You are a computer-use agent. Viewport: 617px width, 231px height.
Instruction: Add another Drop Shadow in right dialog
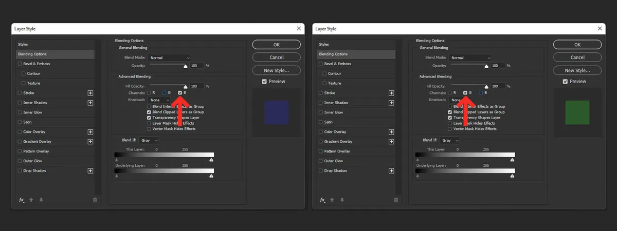(391, 171)
